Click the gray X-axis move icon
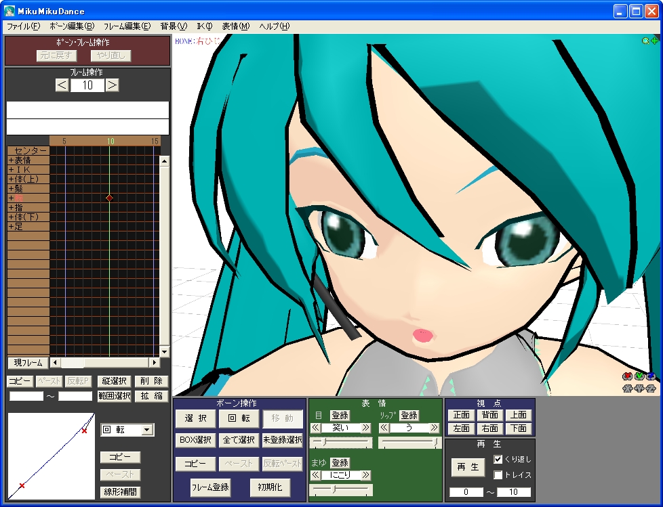Viewport: 663px width, 507px height. [x=628, y=389]
